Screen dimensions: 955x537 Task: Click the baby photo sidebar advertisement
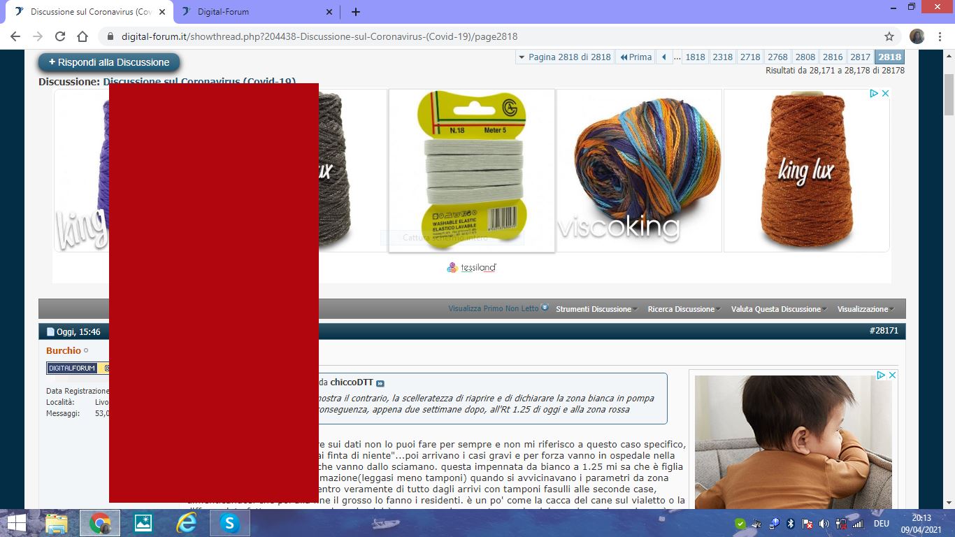794,442
